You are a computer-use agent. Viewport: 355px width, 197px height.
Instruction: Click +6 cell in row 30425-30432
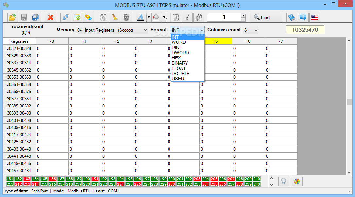point(248,142)
